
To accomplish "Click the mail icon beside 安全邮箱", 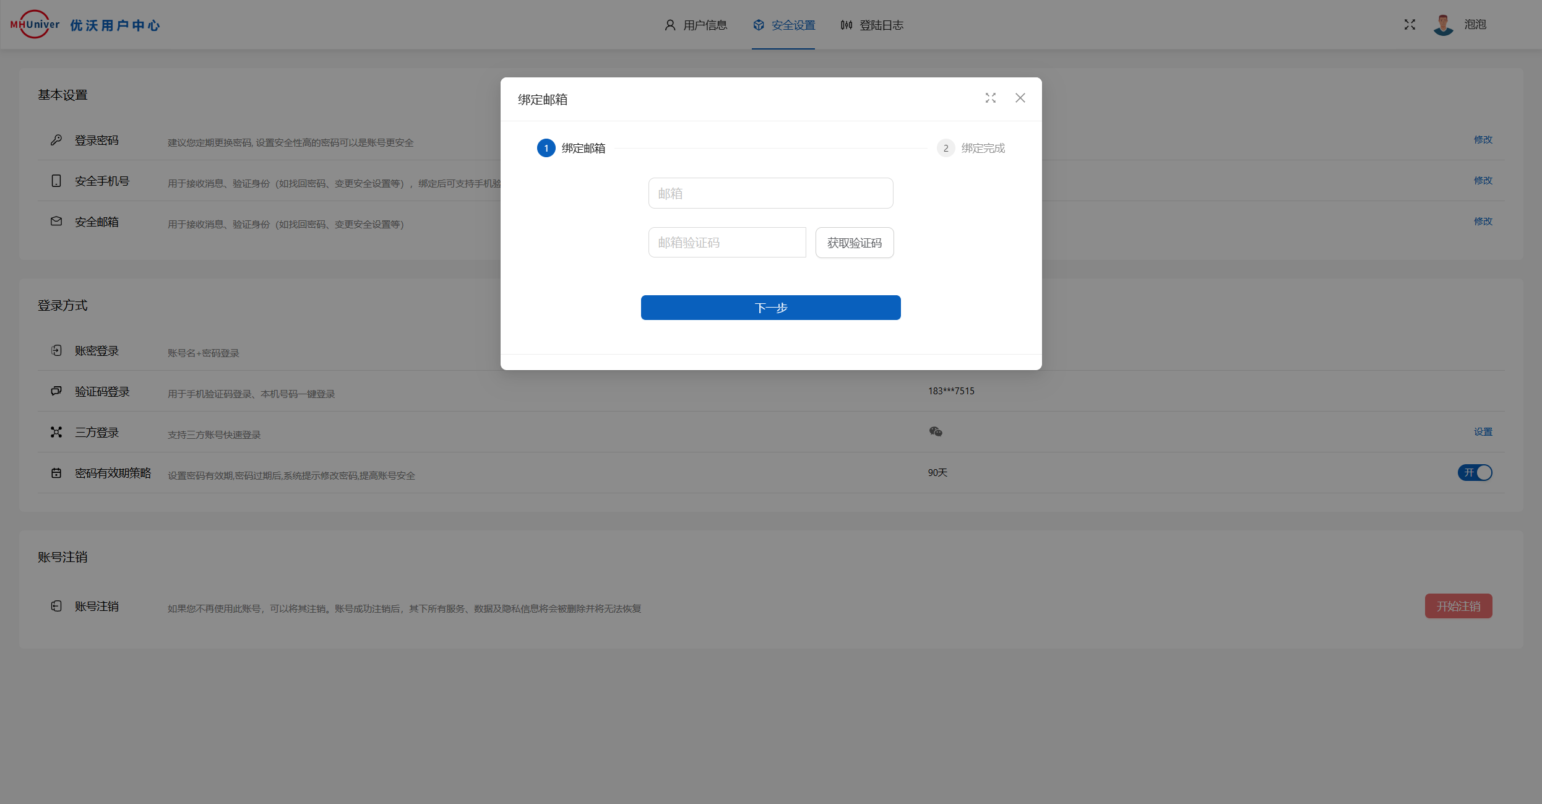I will (56, 222).
